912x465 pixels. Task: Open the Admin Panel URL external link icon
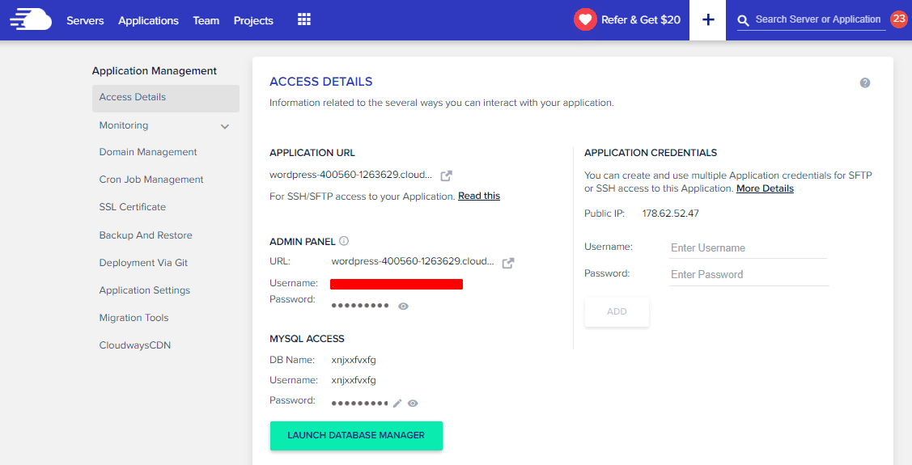click(508, 263)
